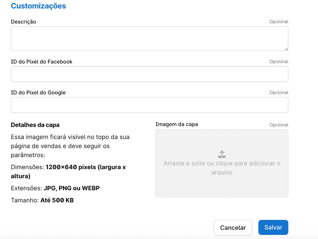This screenshot has width=318, height=239.
Task: Focus the ID do Pixel do Google field
Action: click(x=149, y=105)
